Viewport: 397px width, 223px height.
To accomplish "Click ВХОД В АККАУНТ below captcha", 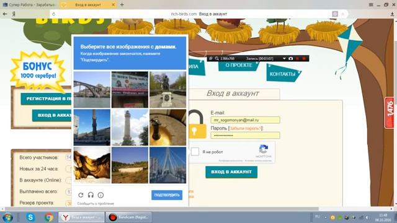I will (x=231, y=172).
